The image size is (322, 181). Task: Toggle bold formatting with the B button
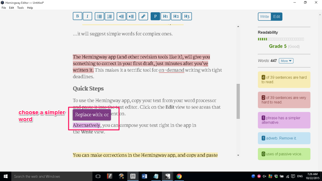tap(77, 16)
